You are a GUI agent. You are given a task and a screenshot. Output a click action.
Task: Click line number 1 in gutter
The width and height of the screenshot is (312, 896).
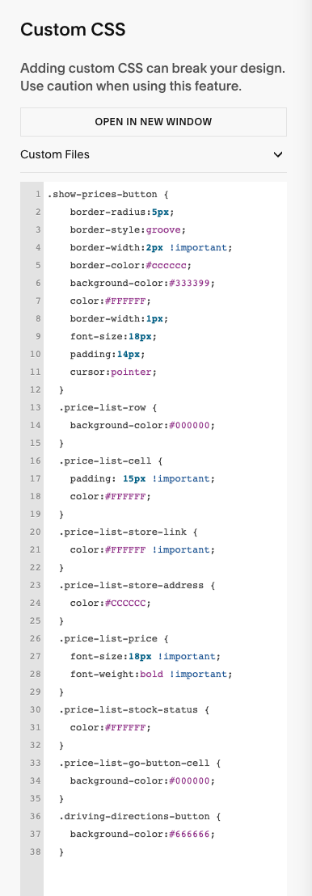(38, 194)
